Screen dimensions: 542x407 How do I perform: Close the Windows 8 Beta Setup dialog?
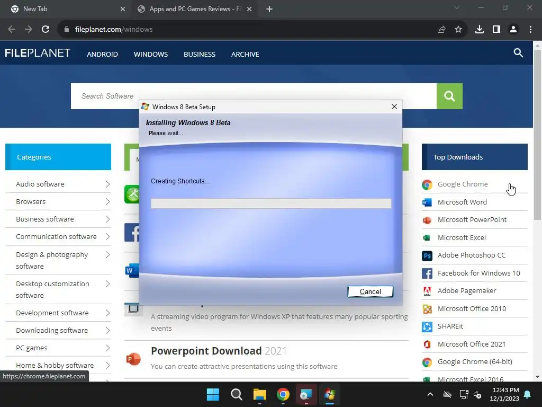pyautogui.click(x=394, y=107)
